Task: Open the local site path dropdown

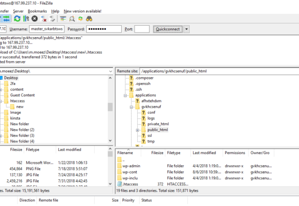Action: (110, 71)
